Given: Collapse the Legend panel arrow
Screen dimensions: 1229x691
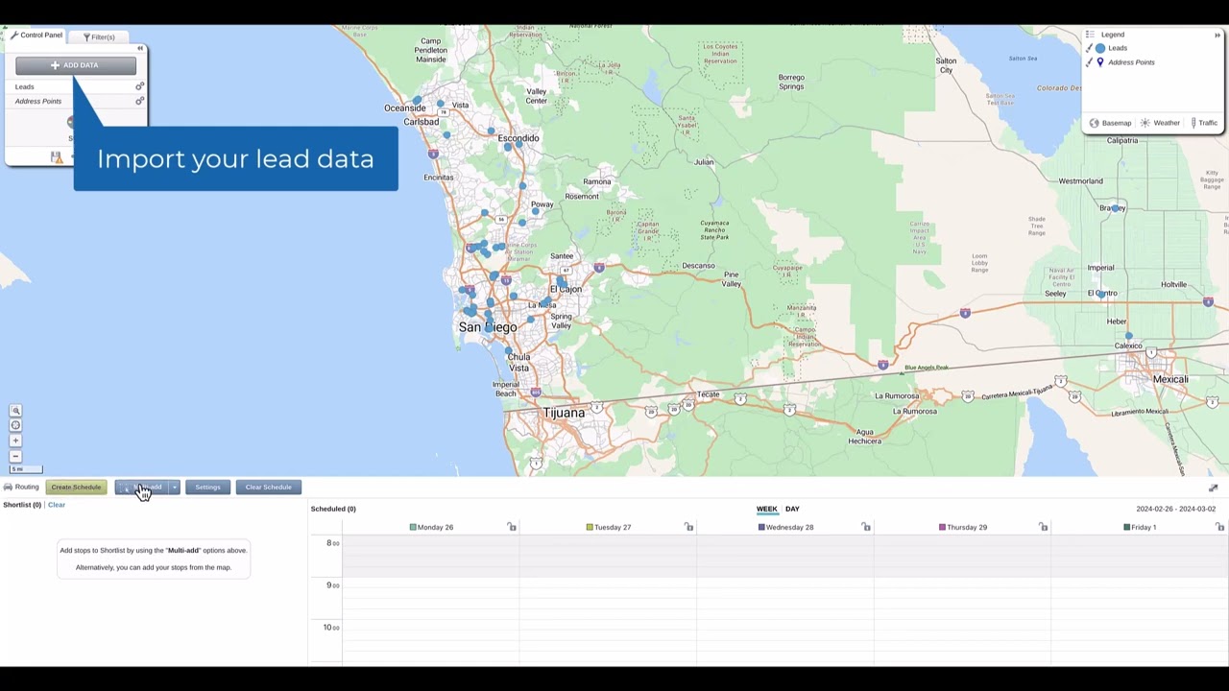Looking at the screenshot, I should click(1217, 36).
